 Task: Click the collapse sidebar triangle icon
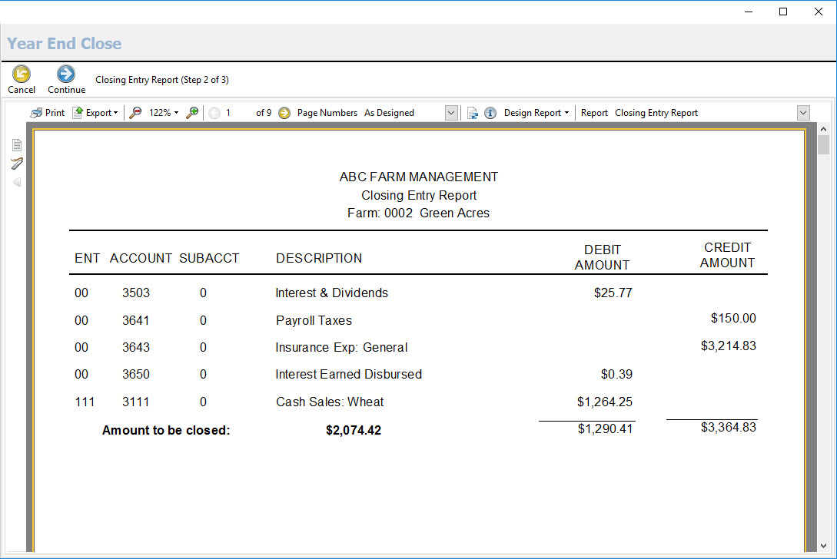pyautogui.click(x=17, y=182)
